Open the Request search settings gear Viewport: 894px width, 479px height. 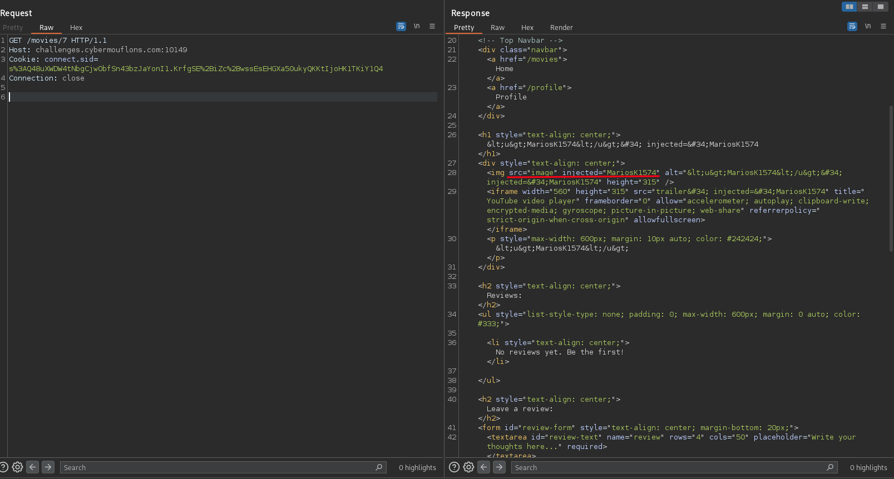(x=17, y=467)
